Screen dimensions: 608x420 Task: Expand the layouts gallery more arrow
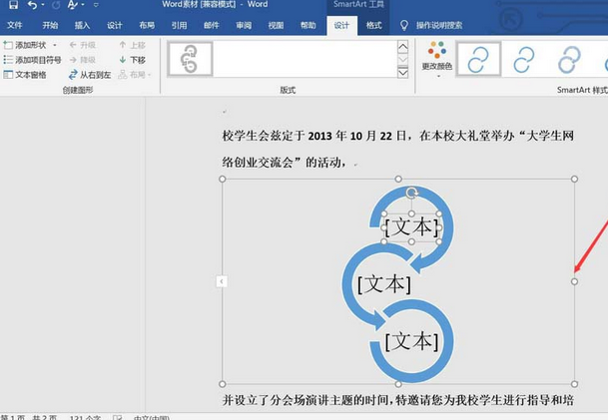403,73
